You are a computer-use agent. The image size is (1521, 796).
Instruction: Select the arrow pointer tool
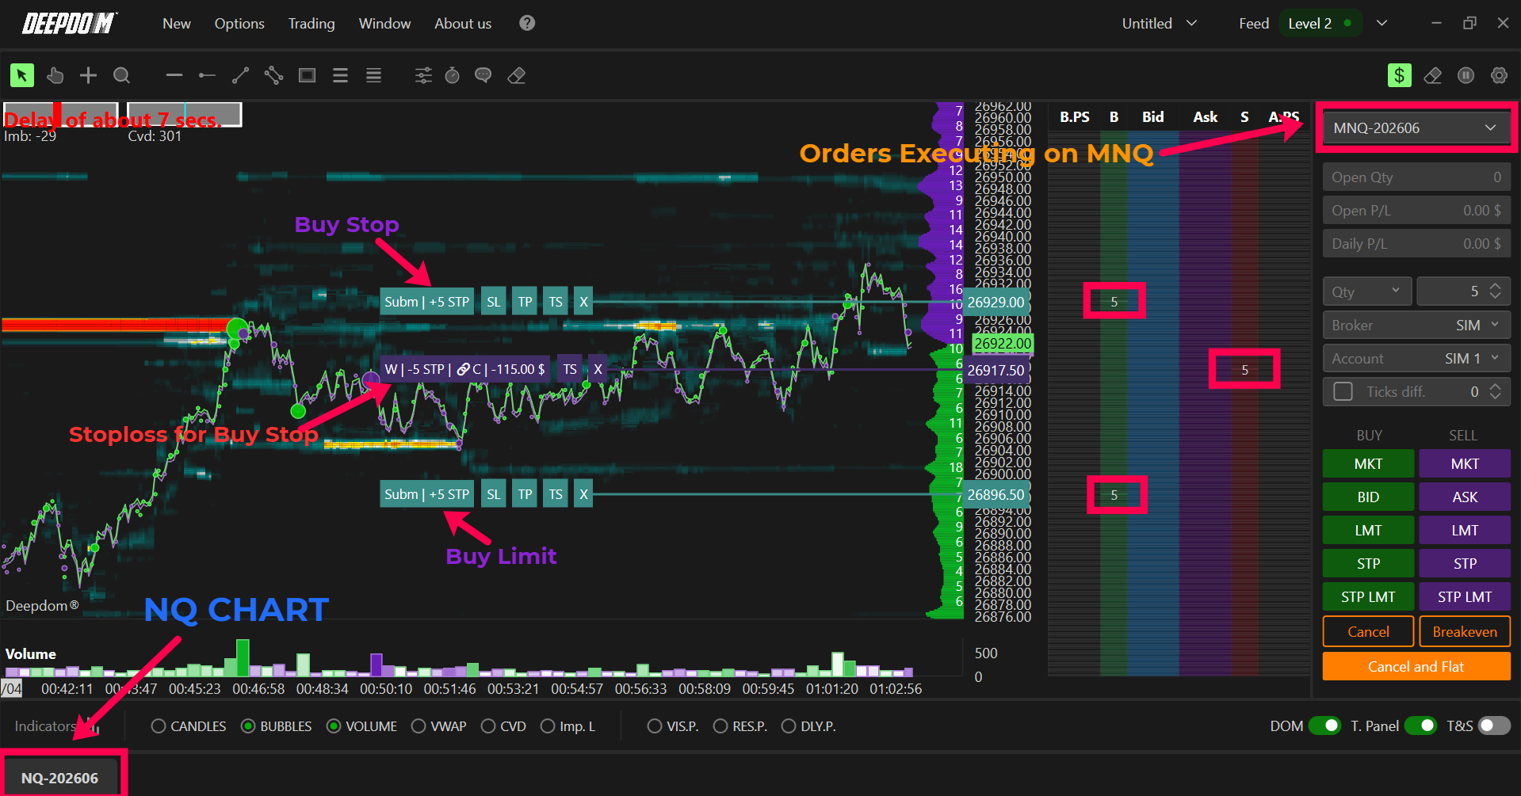[22, 75]
